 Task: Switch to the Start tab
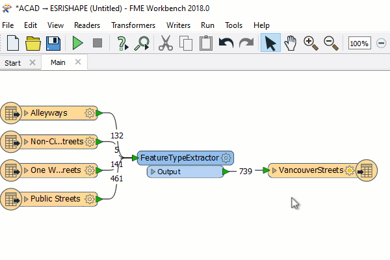point(13,62)
